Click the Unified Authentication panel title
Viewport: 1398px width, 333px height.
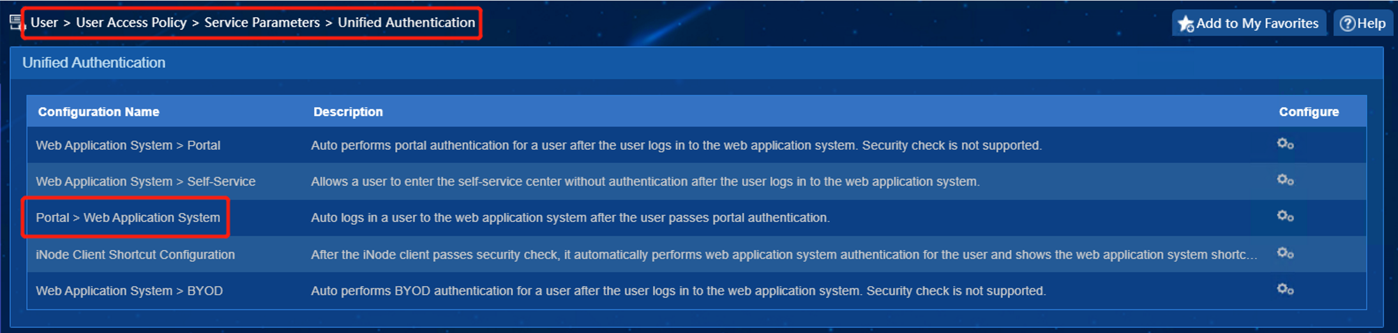pyautogui.click(x=94, y=62)
